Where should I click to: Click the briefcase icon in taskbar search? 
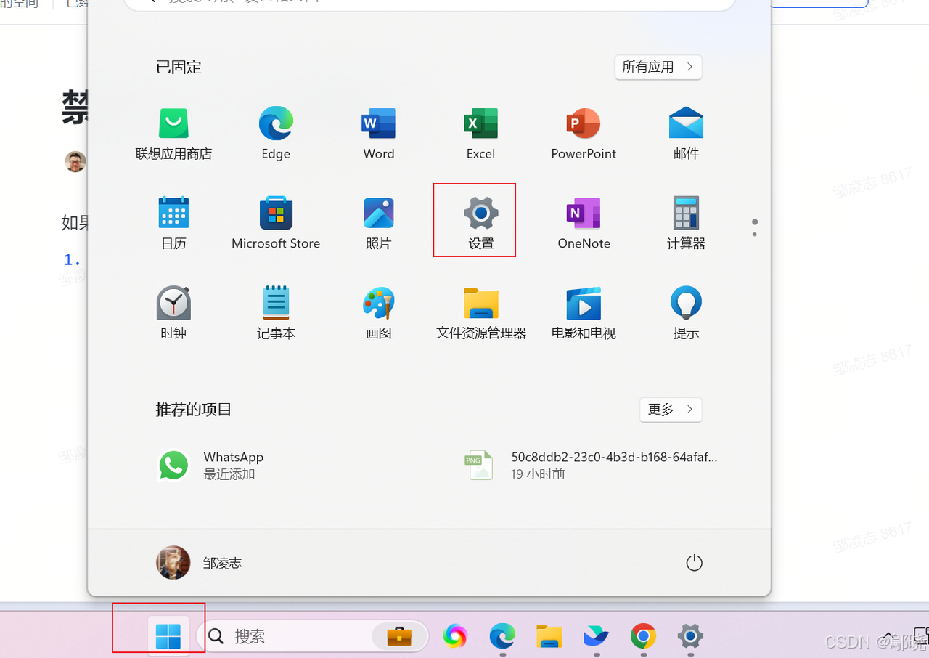click(x=399, y=637)
